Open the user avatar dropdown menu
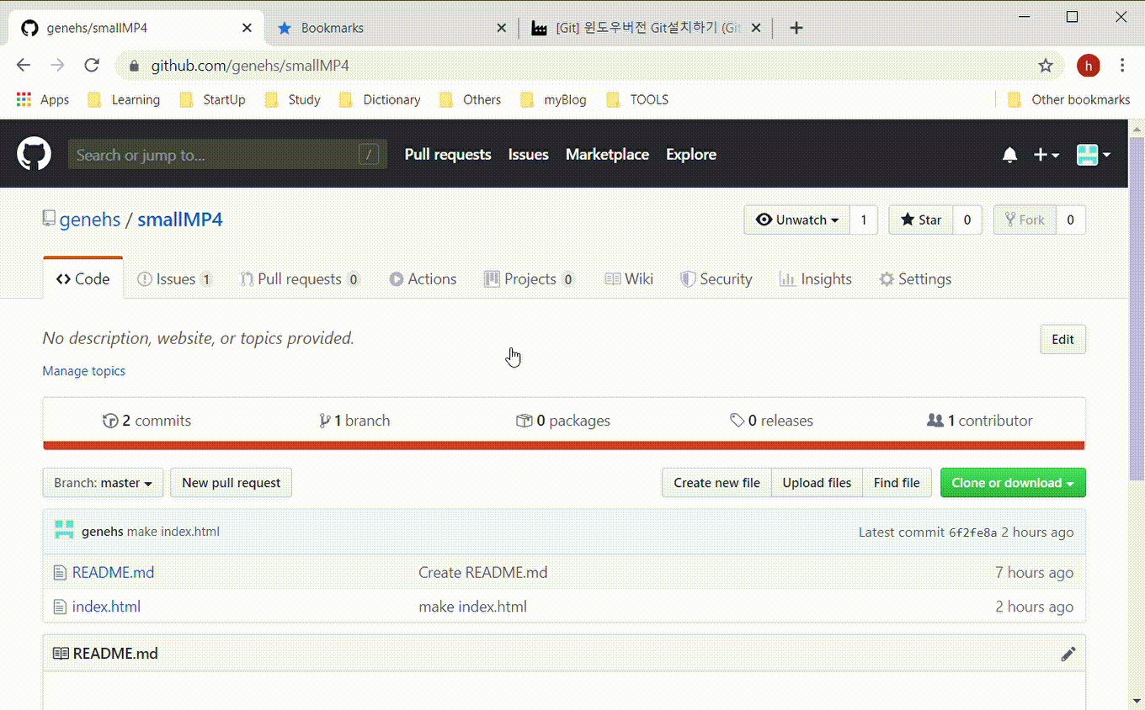 coord(1094,155)
